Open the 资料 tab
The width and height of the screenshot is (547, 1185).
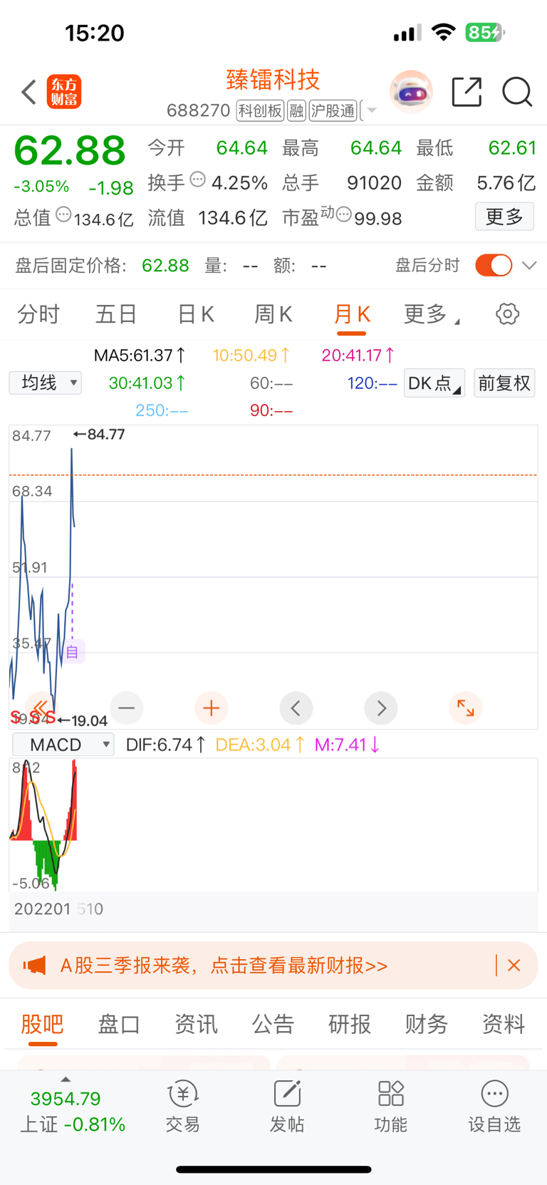point(504,1024)
